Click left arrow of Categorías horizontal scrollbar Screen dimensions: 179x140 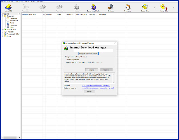pos(2,137)
